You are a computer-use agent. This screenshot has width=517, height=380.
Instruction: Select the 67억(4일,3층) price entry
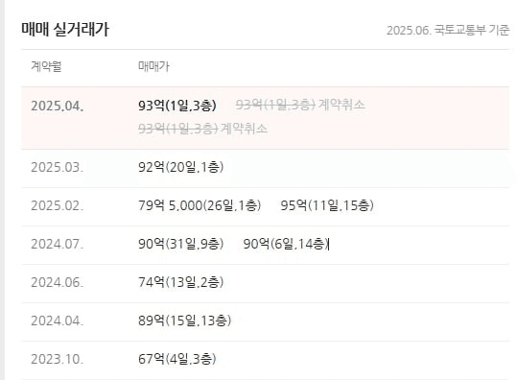[177, 359]
